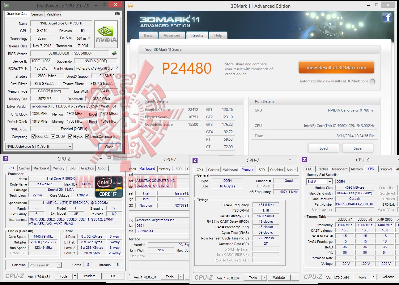
Task: Click the BIOS Version field 80.80.30.00.01
Action: click(70, 53)
